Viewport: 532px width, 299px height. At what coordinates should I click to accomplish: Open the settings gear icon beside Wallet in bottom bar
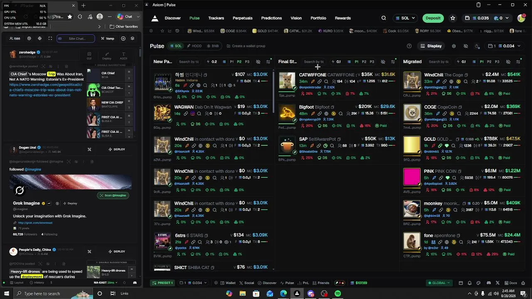click(x=216, y=283)
